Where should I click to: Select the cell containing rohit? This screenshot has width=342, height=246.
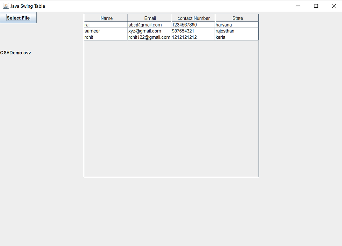pos(106,37)
